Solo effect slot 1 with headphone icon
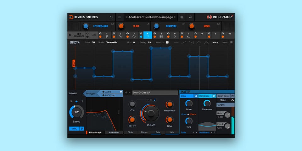This screenshot has height=151, width=302. tap(100, 33)
